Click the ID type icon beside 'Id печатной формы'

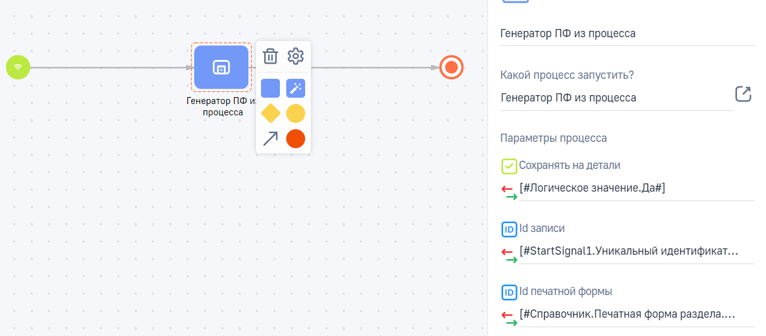tap(509, 292)
